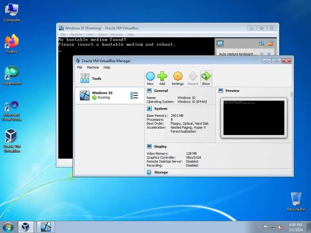
Task: Click the Auto capture keyboard don't-show-again icon
Action: coord(262,54)
